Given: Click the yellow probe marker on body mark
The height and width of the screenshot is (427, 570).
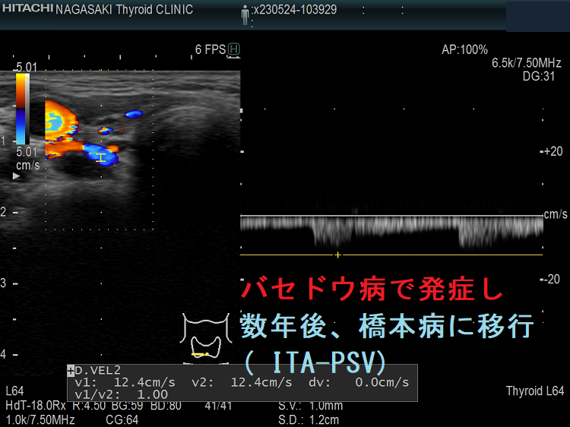Looking at the screenshot, I should tap(201, 354).
